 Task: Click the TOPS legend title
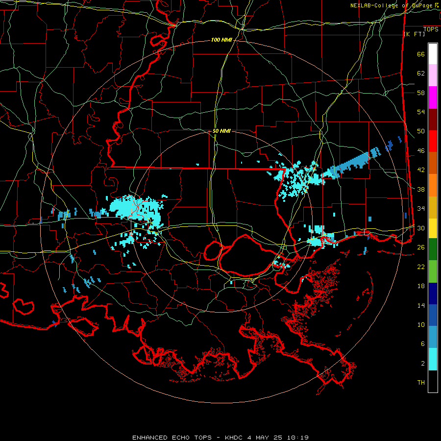(431, 29)
